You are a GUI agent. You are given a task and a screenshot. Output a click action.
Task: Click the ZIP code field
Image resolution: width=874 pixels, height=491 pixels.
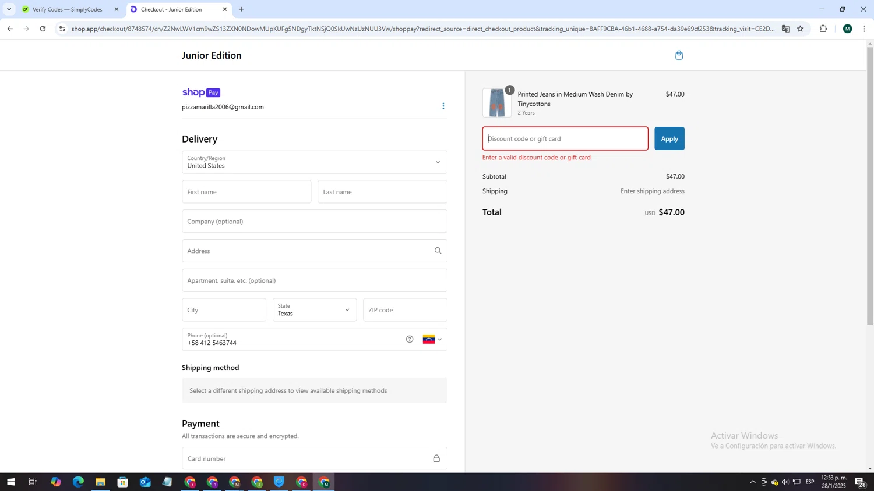click(405, 310)
